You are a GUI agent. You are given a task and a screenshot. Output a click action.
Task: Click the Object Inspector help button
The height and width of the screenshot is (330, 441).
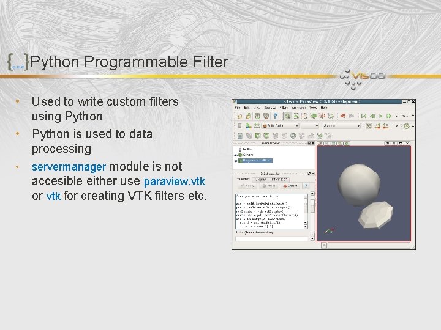coord(306,186)
